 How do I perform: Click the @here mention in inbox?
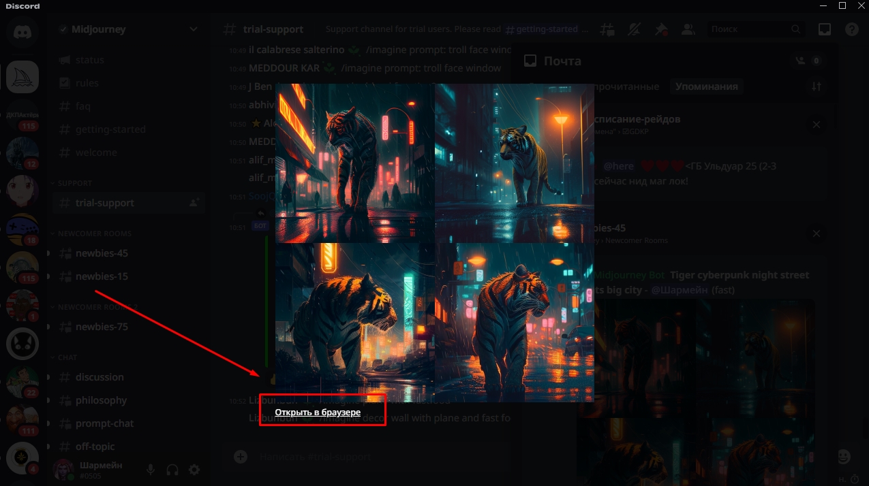(x=618, y=166)
